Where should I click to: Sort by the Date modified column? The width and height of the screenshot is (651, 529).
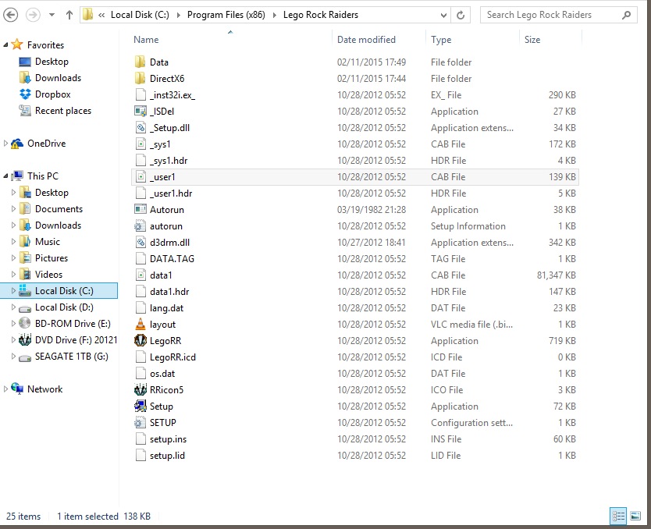[366, 40]
